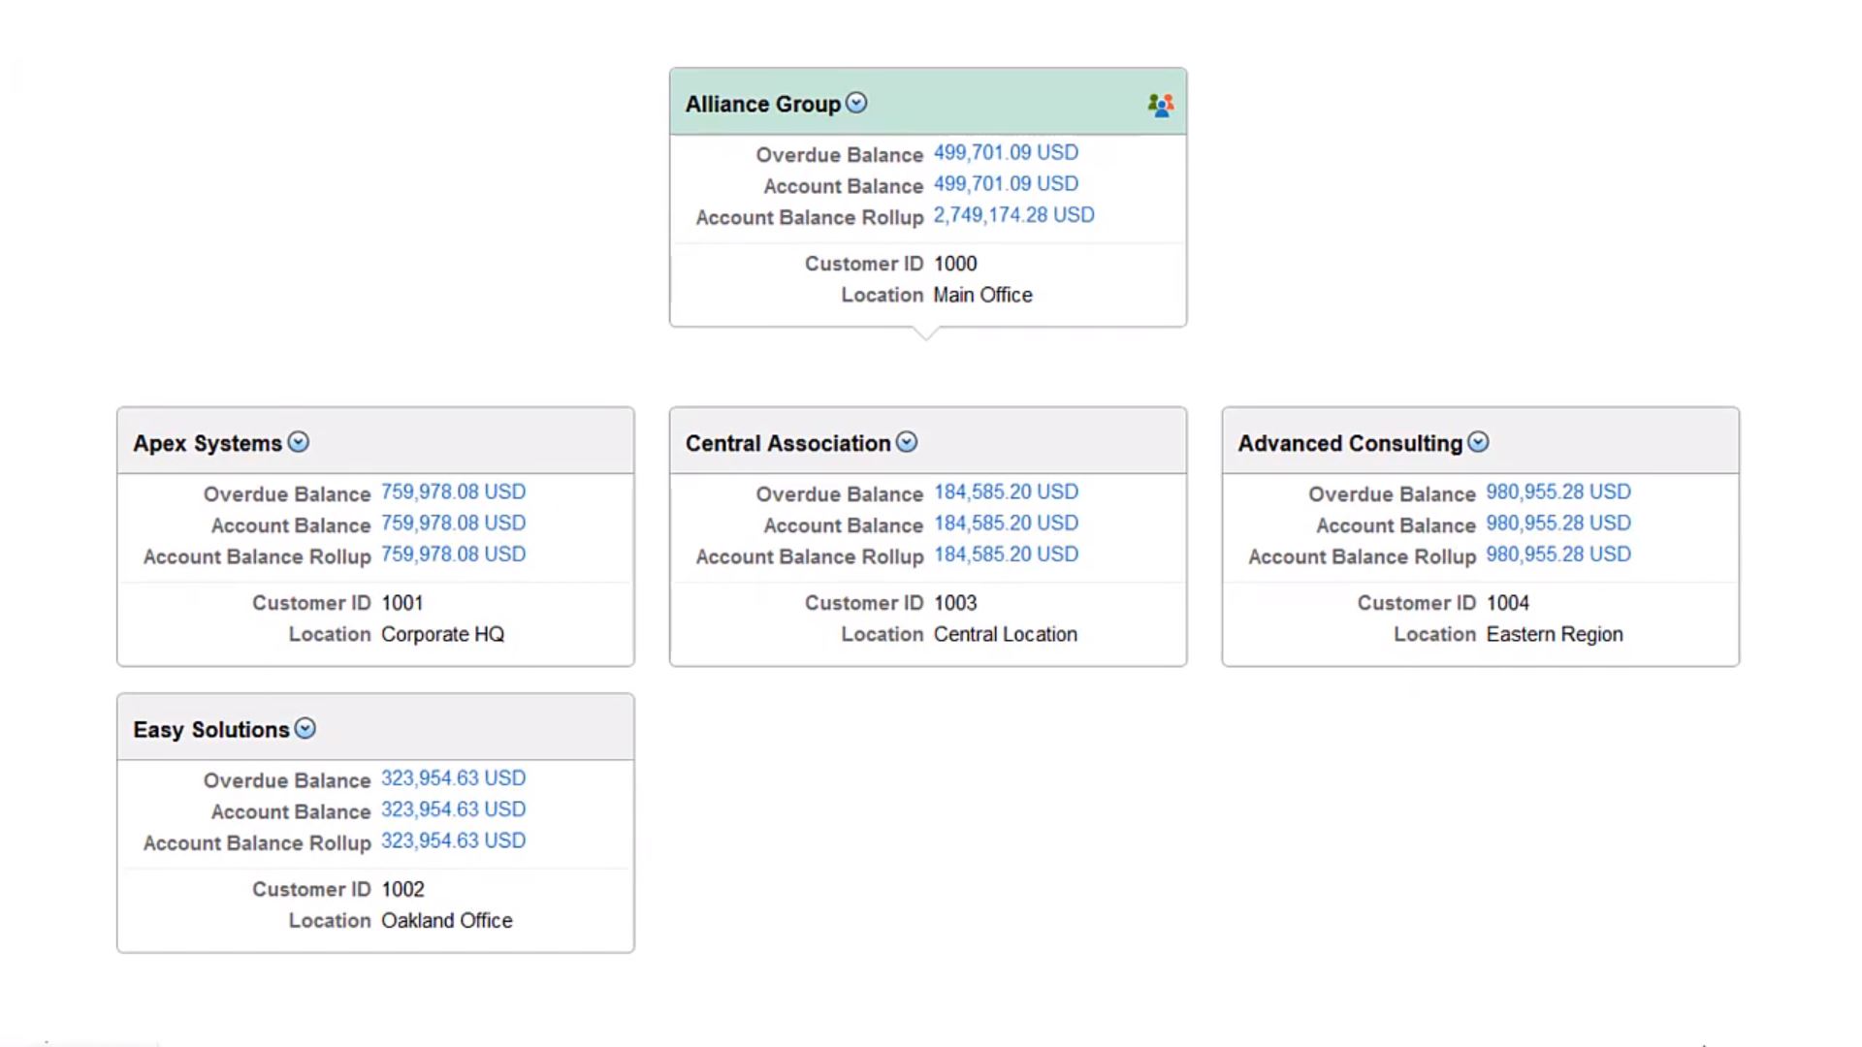The height and width of the screenshot is (1047, 1862).
Task: Open the Central Association dropdown menu
Action: pos(907,441)
